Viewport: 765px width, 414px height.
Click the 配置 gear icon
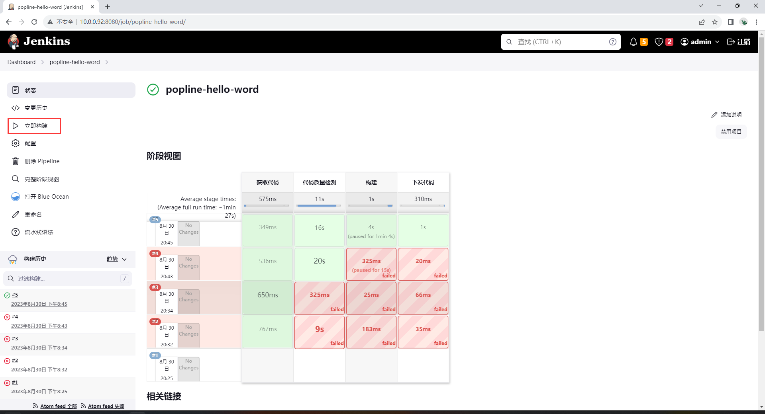coord(16,143)
